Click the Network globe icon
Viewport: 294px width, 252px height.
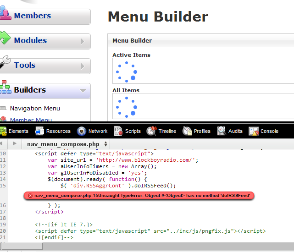[82, 131]
